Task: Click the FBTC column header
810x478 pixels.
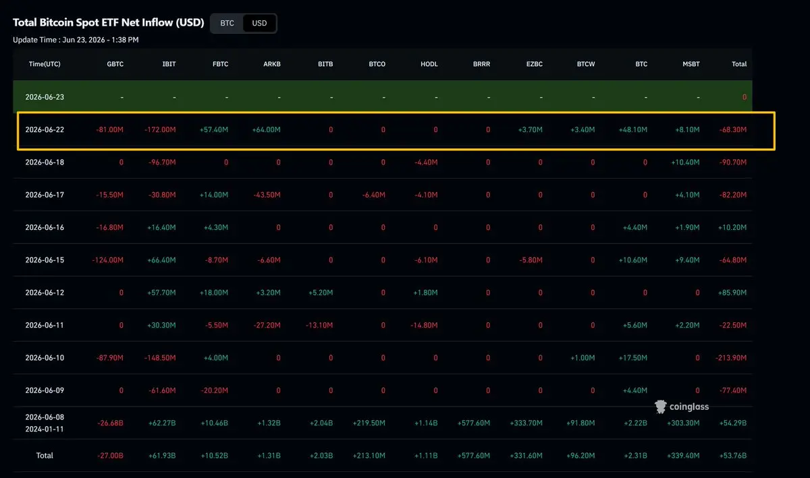Action: pos(220,64)
